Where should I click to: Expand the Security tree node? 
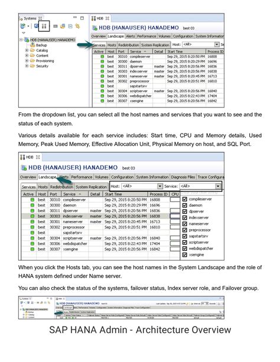[27, 66]
